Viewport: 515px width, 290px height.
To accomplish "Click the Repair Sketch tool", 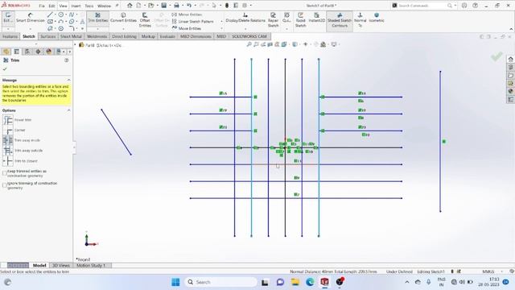I will pyautogui.click(x=273, y=20).
